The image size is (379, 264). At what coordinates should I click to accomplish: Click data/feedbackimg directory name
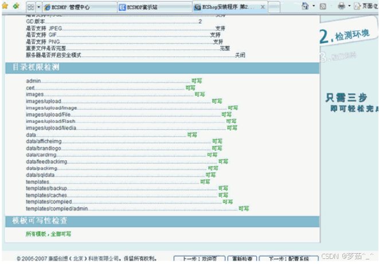pyautogui.click(x=46, y=161)
